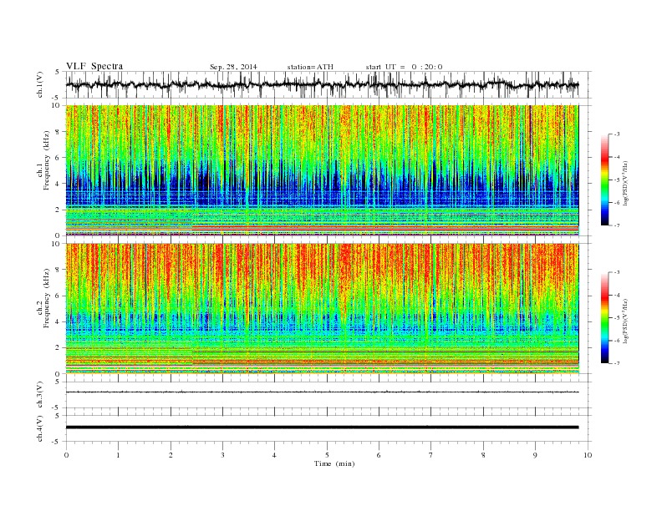Click ch.2 spectrogram frequency tick "8"
This screenshot has height=511, width=662.
[59, 271]
